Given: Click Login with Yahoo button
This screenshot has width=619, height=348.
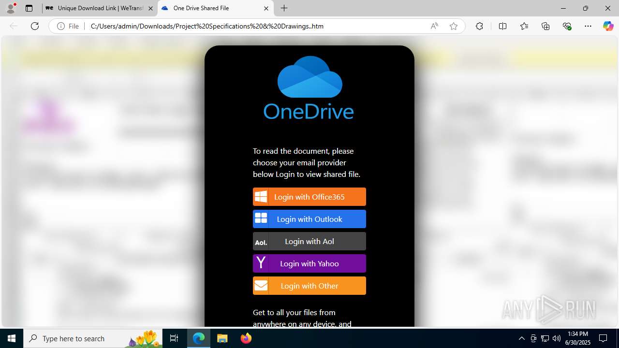Looking at the screenshot, I should coord(309,263).
